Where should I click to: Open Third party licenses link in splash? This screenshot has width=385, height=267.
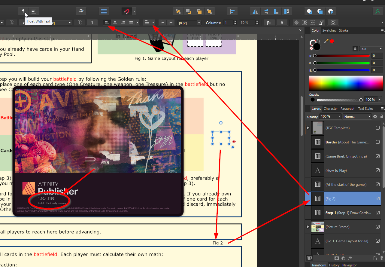tap(56, 203)
